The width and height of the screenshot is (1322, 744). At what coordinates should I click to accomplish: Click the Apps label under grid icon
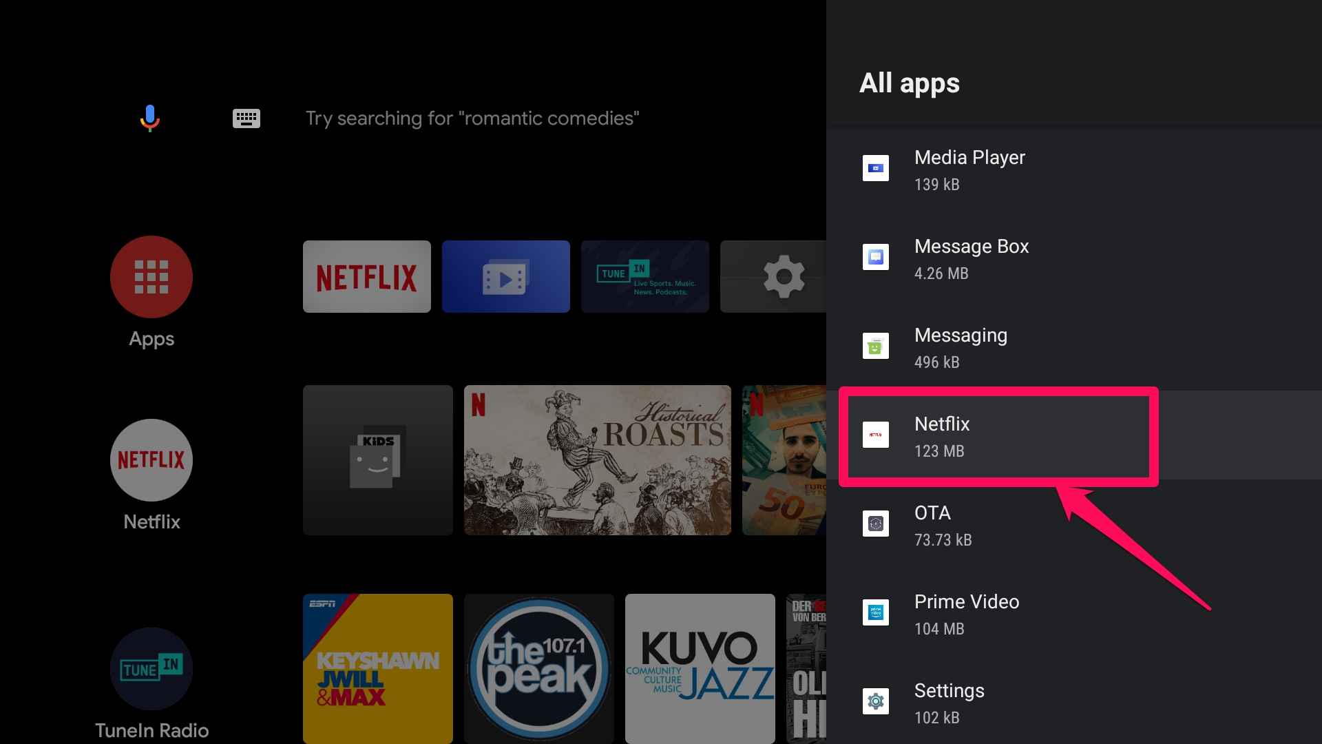[151, 339]
